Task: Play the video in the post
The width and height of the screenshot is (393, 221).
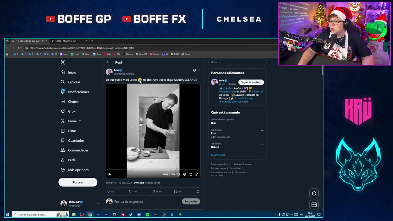Action: (110, 174)
